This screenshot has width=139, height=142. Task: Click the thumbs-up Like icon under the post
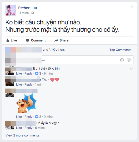tap(7, 40)
